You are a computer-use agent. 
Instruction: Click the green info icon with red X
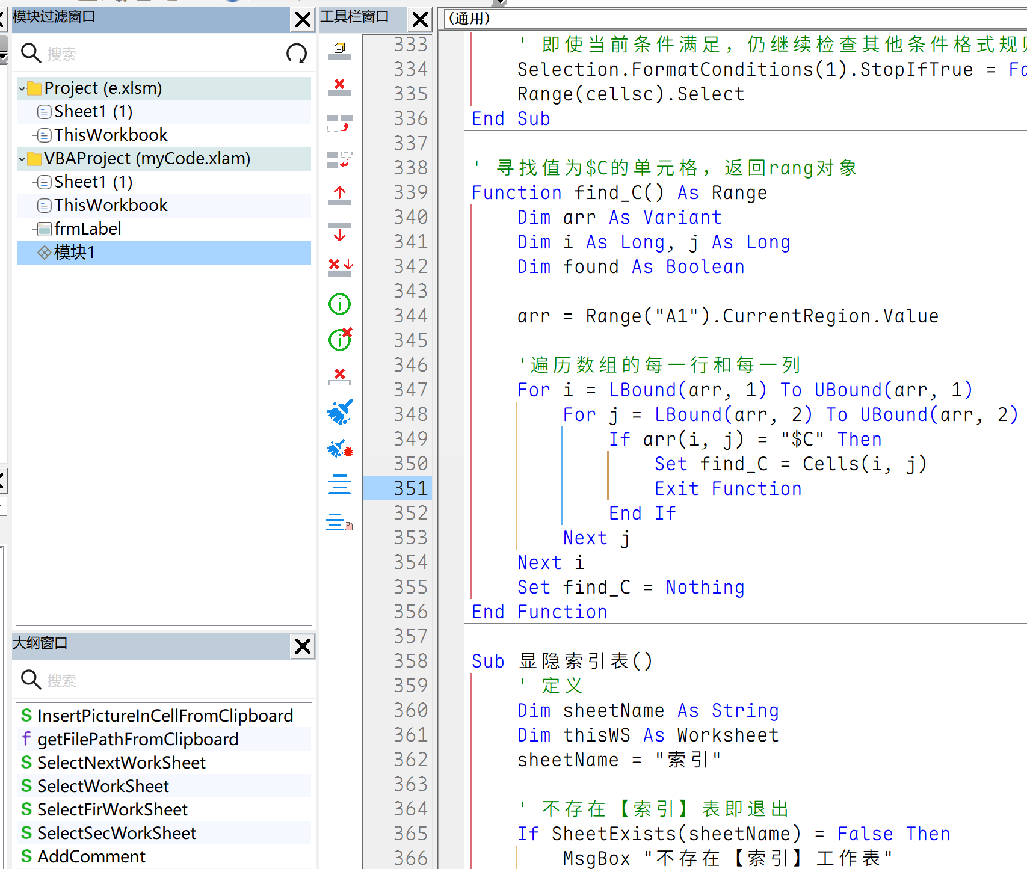pos(340,340)
